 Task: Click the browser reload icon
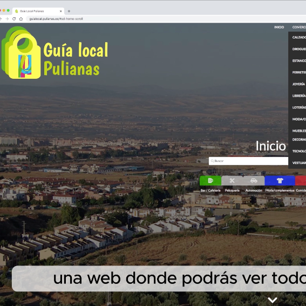point(14,19)
